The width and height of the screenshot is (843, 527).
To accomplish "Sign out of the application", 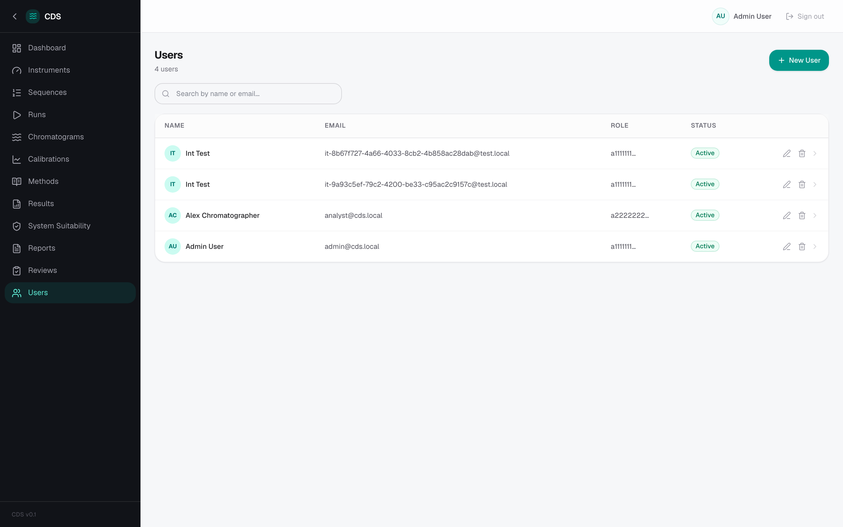I will click(x=805, y=16).
